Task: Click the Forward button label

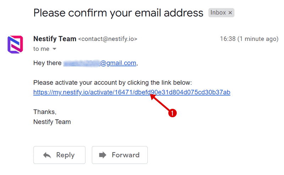Action: (126, 155)
